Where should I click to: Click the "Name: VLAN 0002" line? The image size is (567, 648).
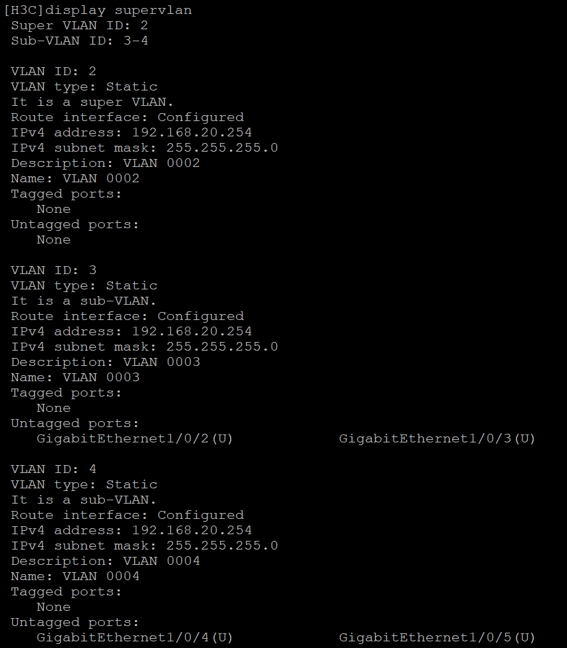point(75,179)
